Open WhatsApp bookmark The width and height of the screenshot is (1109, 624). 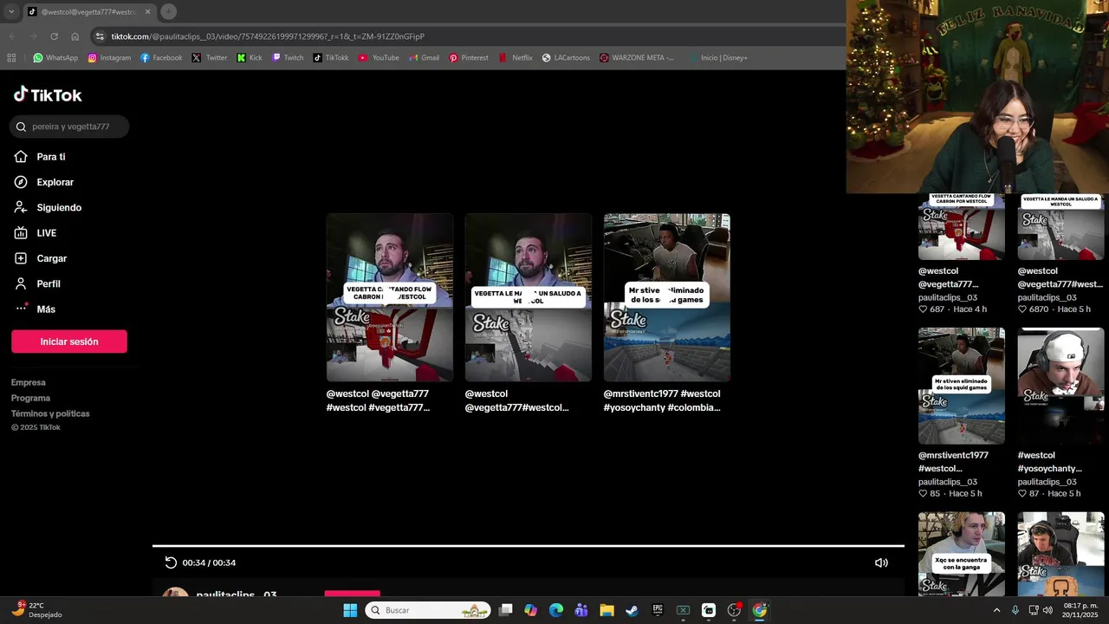[55, 58]
